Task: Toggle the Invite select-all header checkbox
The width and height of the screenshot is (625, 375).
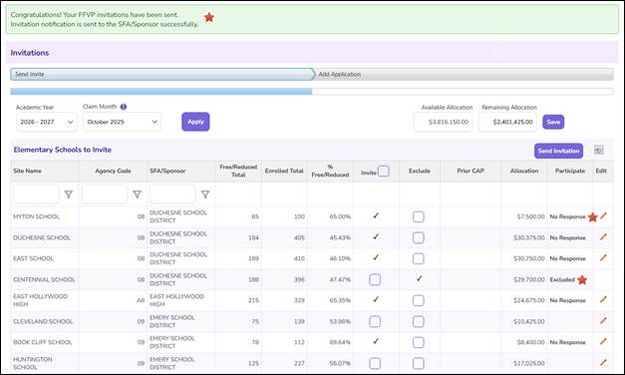Action: [x=384, y=172]
